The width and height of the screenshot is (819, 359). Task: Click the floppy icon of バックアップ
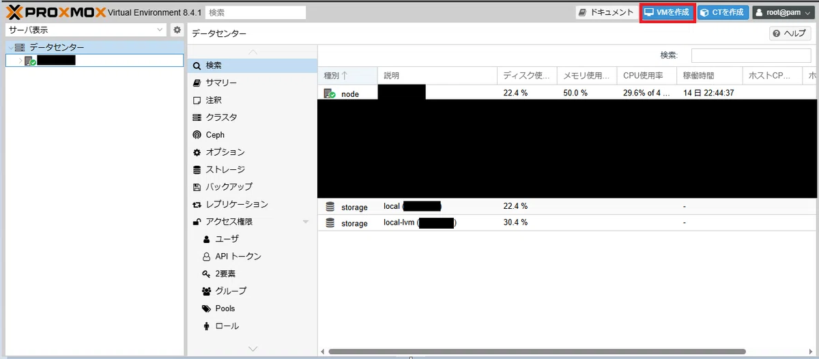(197, 187)
